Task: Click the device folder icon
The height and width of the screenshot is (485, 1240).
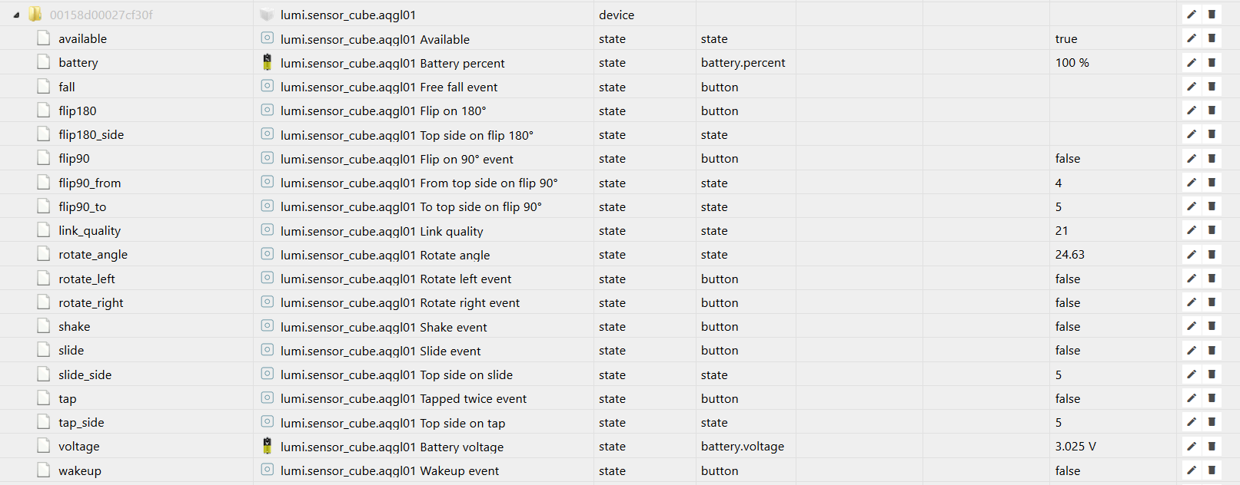Action: 35,15
